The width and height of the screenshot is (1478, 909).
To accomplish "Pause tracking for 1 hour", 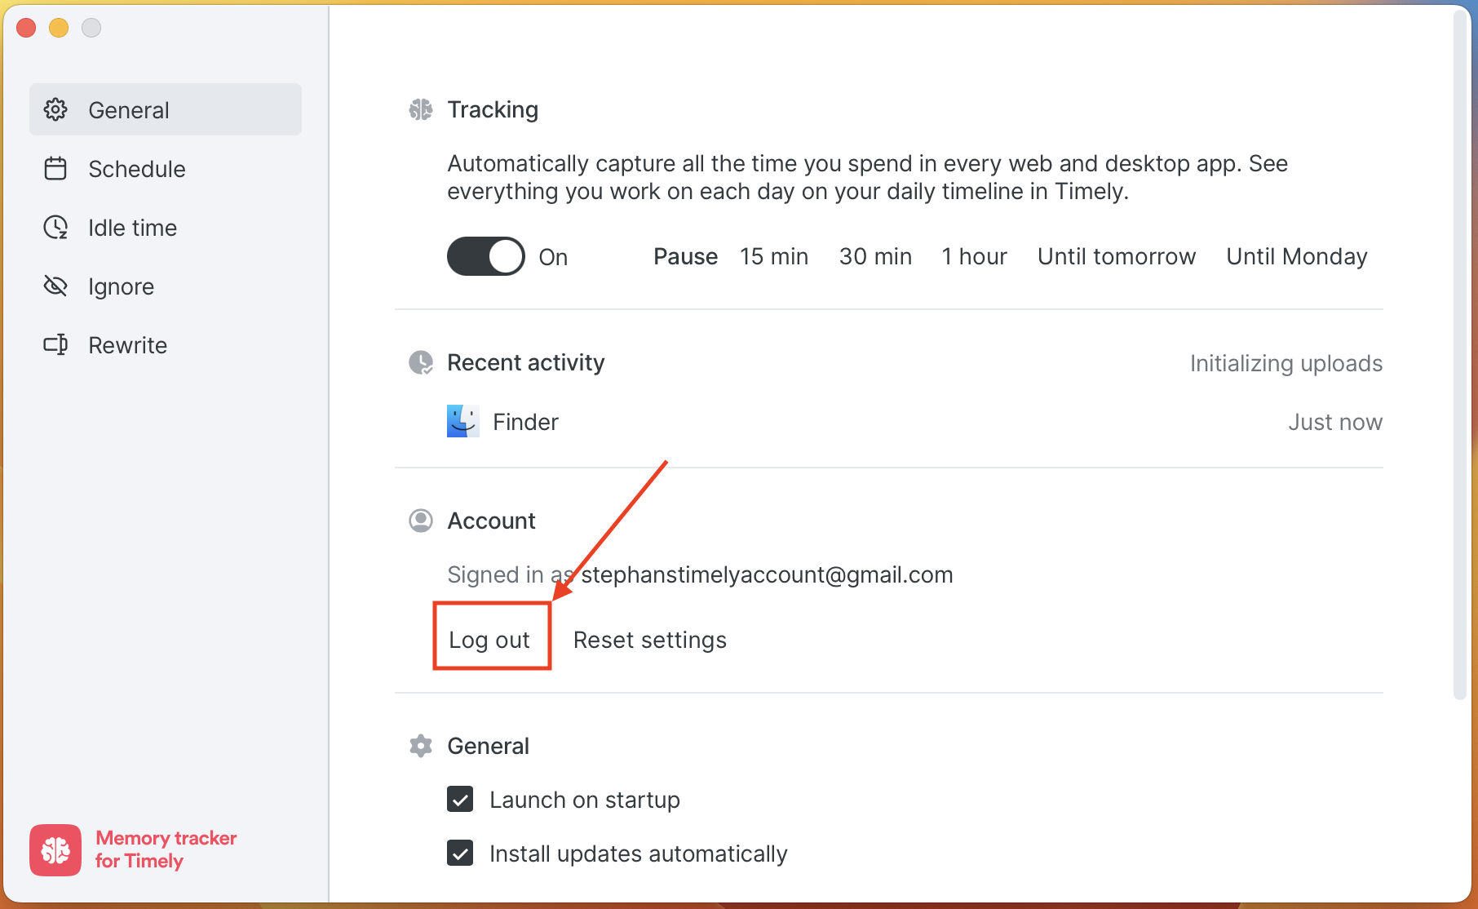I will click(x=974, y=257).
